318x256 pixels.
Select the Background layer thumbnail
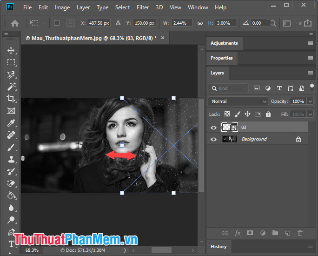click(x=230, y=139)
